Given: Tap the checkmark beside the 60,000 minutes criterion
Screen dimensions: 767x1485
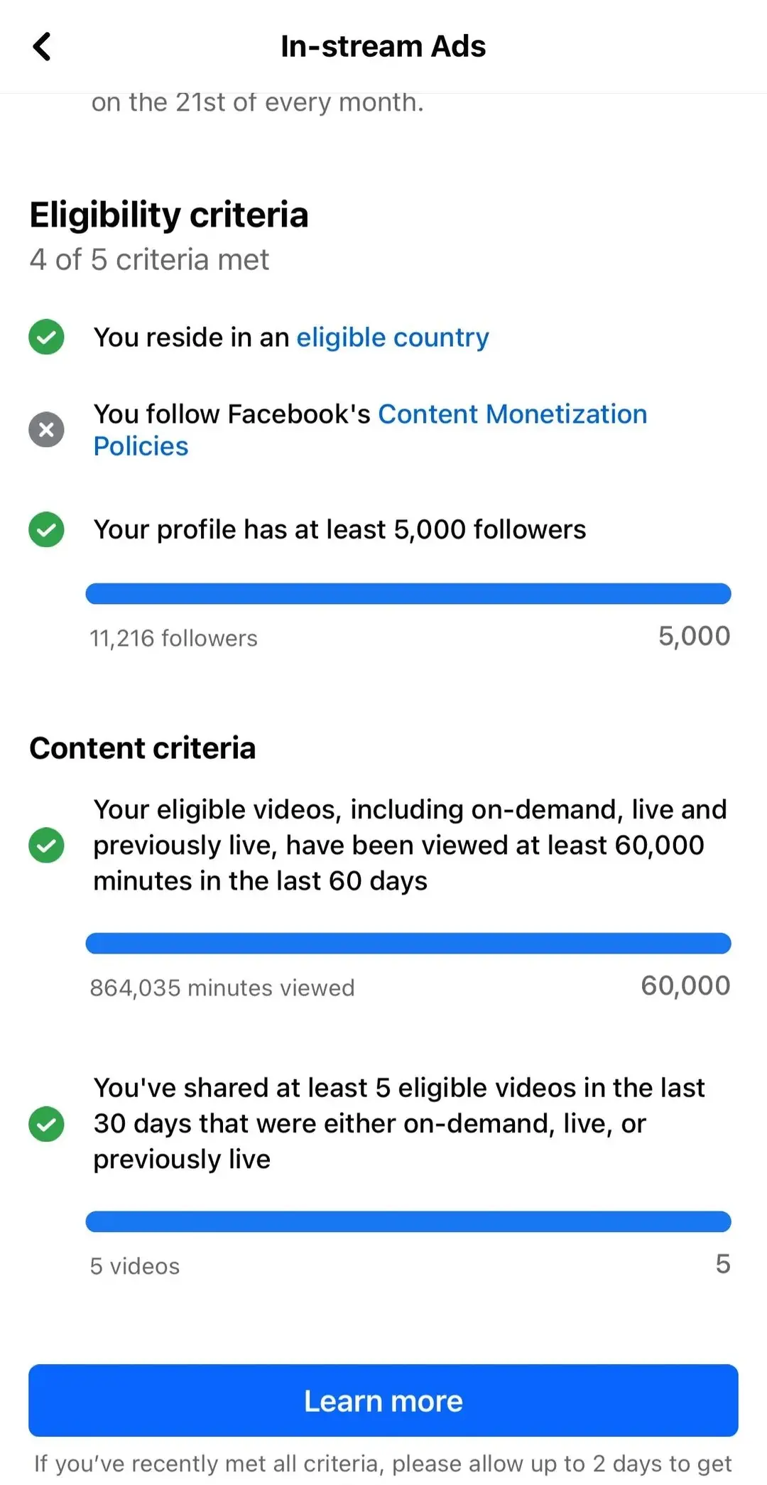Looking at the screenshot, I should (46, 845).
